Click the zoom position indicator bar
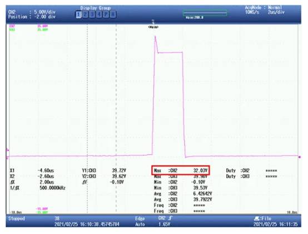Viewport: 308px width, 234px height. (205, 13)
